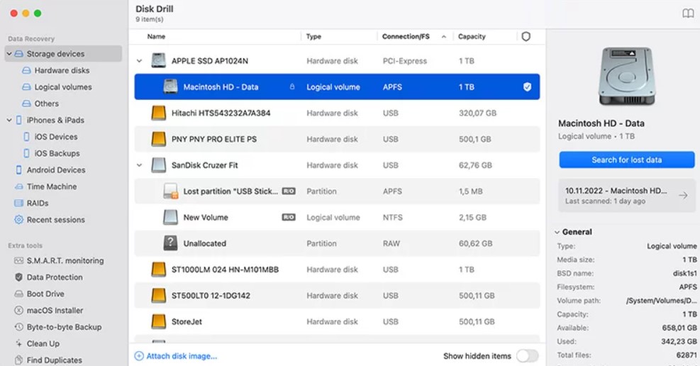The height and width of the screenshot is (366, 700).
Task: Select Android Devices in sidebar
Action: (x=56, y=170)
